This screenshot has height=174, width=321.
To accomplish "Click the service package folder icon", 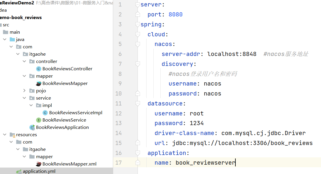I will (x=32, y=98).
